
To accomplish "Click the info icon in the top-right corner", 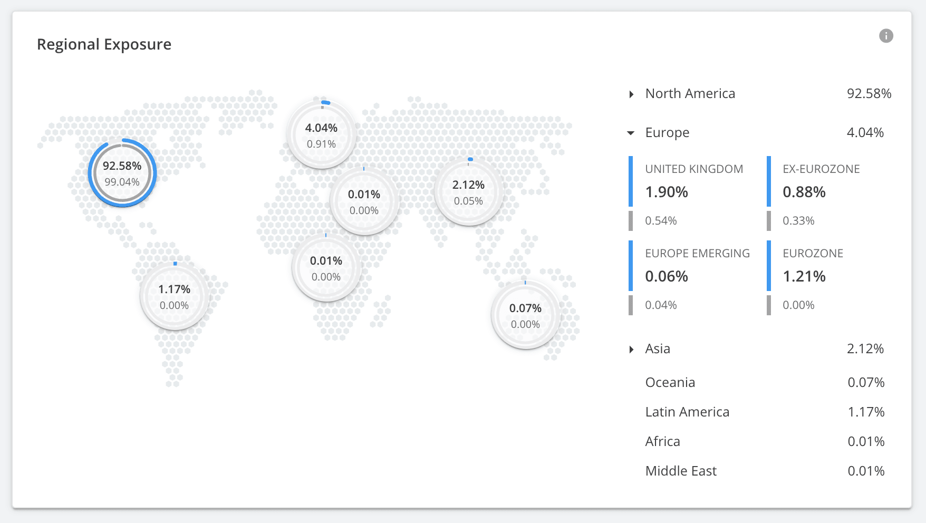I will 886,36.
